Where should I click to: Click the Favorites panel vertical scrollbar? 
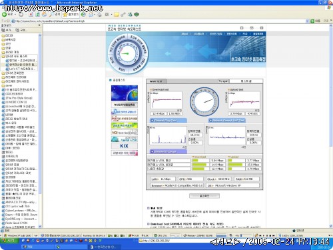coord(40,131)
